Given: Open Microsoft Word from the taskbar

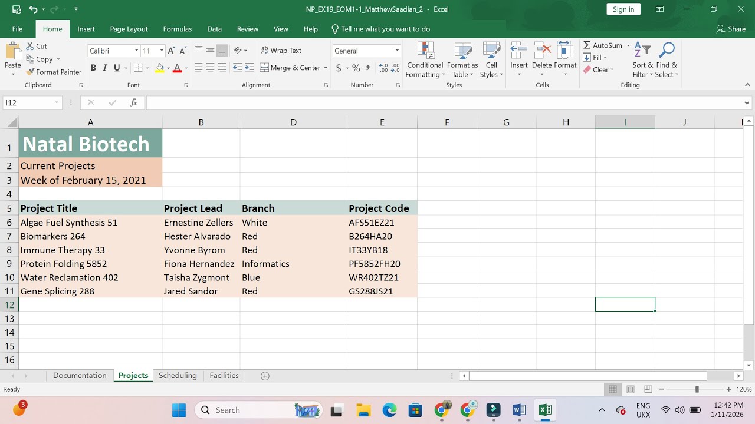Looking at the screenshot, I should pos(519,410).
